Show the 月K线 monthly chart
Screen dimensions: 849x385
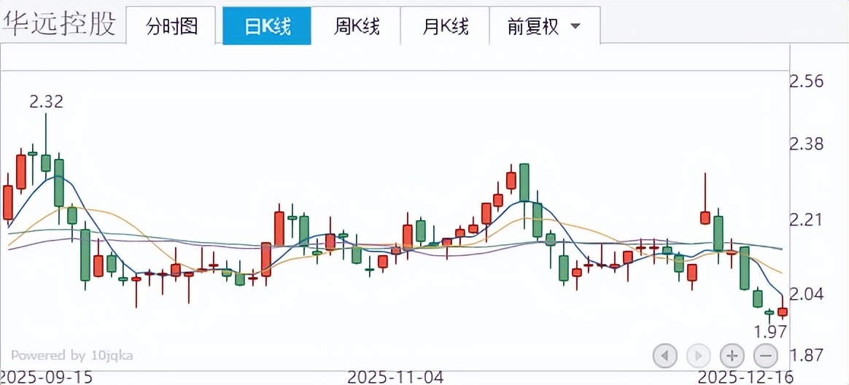point(446,27)
